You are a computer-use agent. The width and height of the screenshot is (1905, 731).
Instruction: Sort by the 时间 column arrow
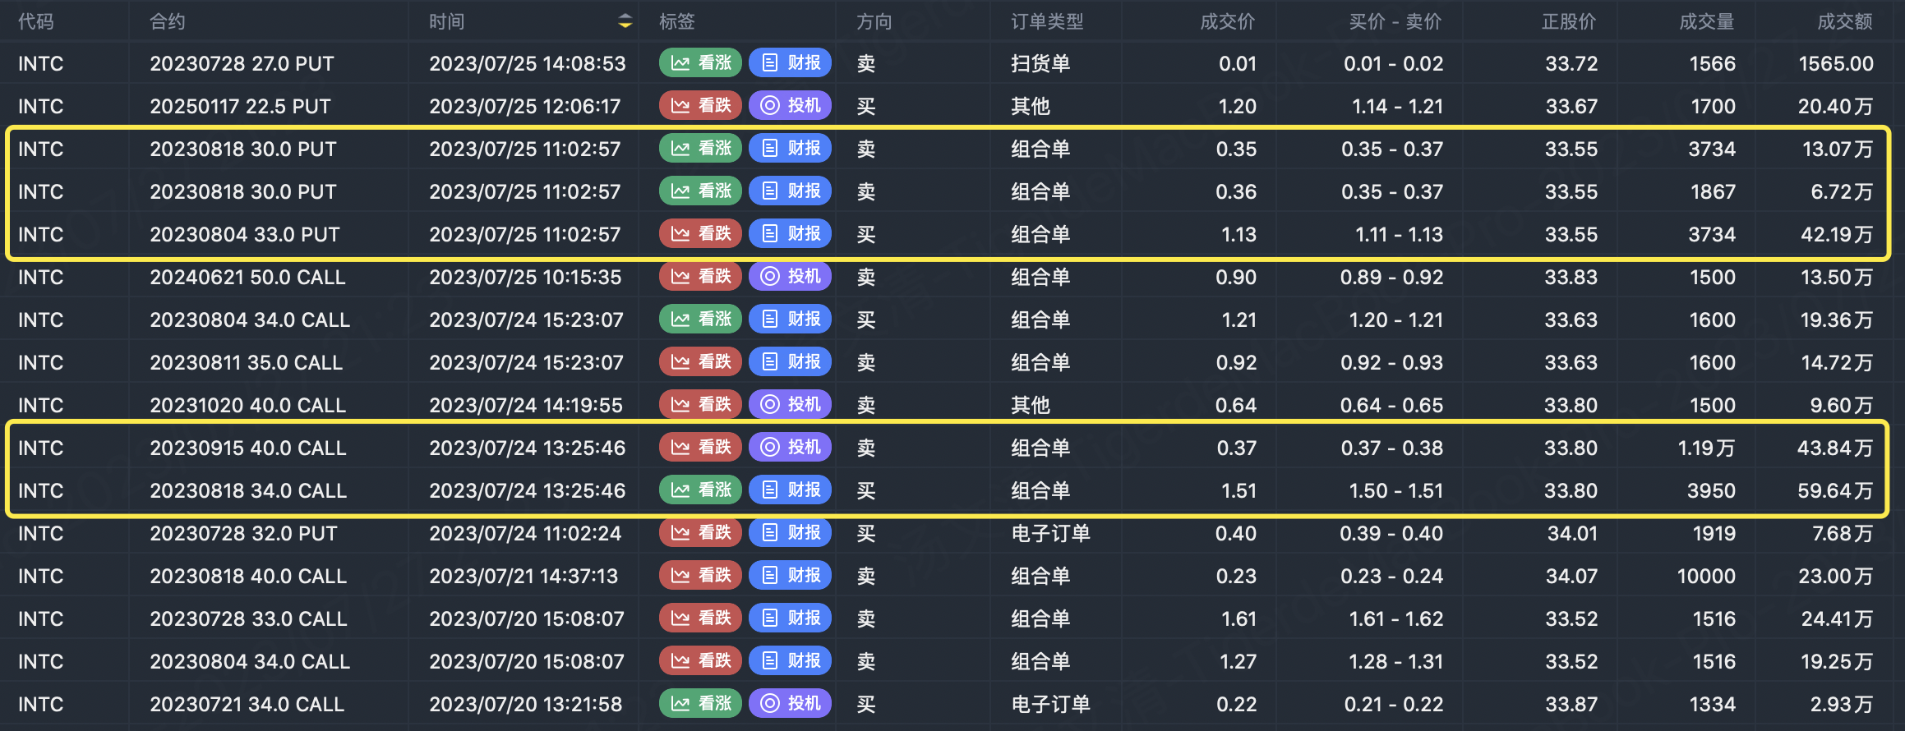625,21
